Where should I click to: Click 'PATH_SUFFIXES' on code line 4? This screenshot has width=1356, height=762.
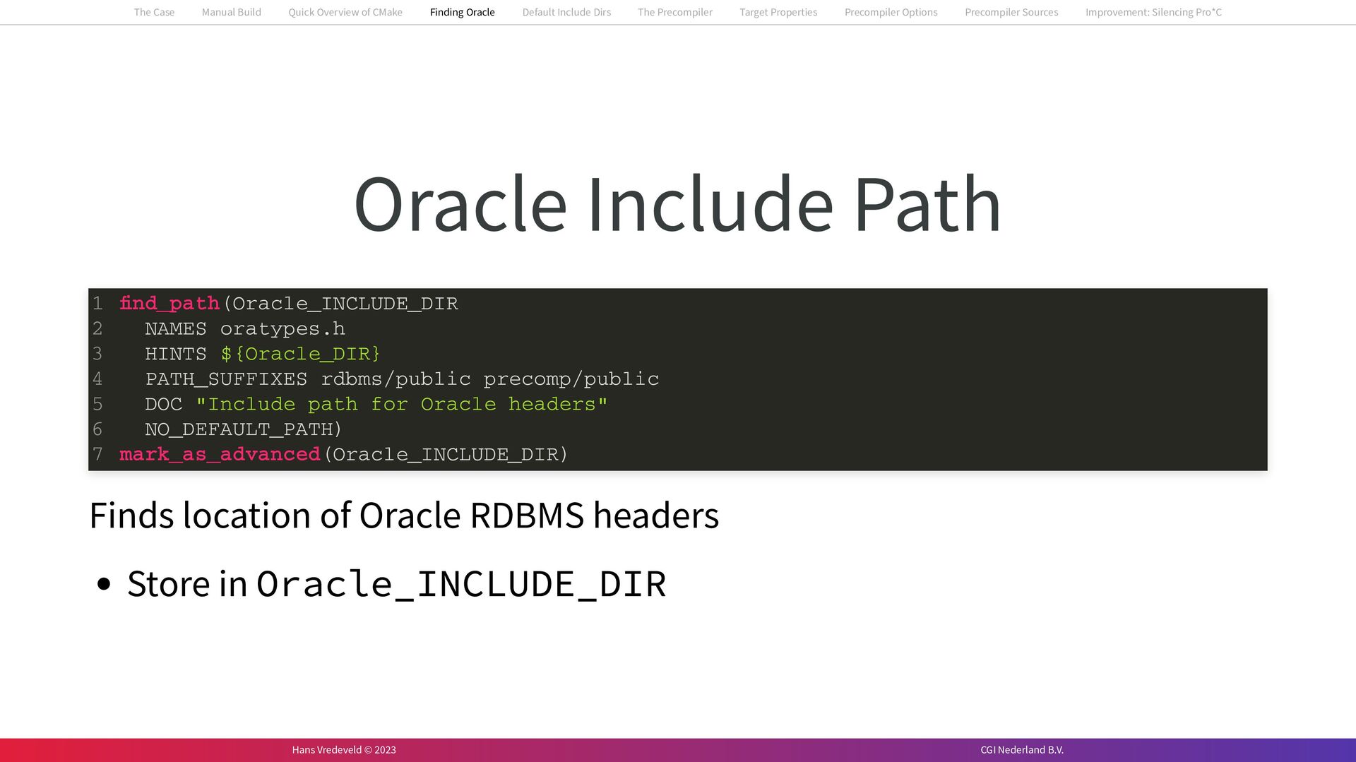226,379
